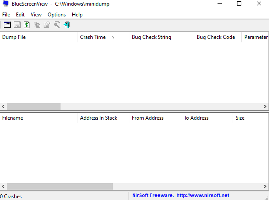
Task: Click the Exit door icon in toolbar
Action: 67,25
